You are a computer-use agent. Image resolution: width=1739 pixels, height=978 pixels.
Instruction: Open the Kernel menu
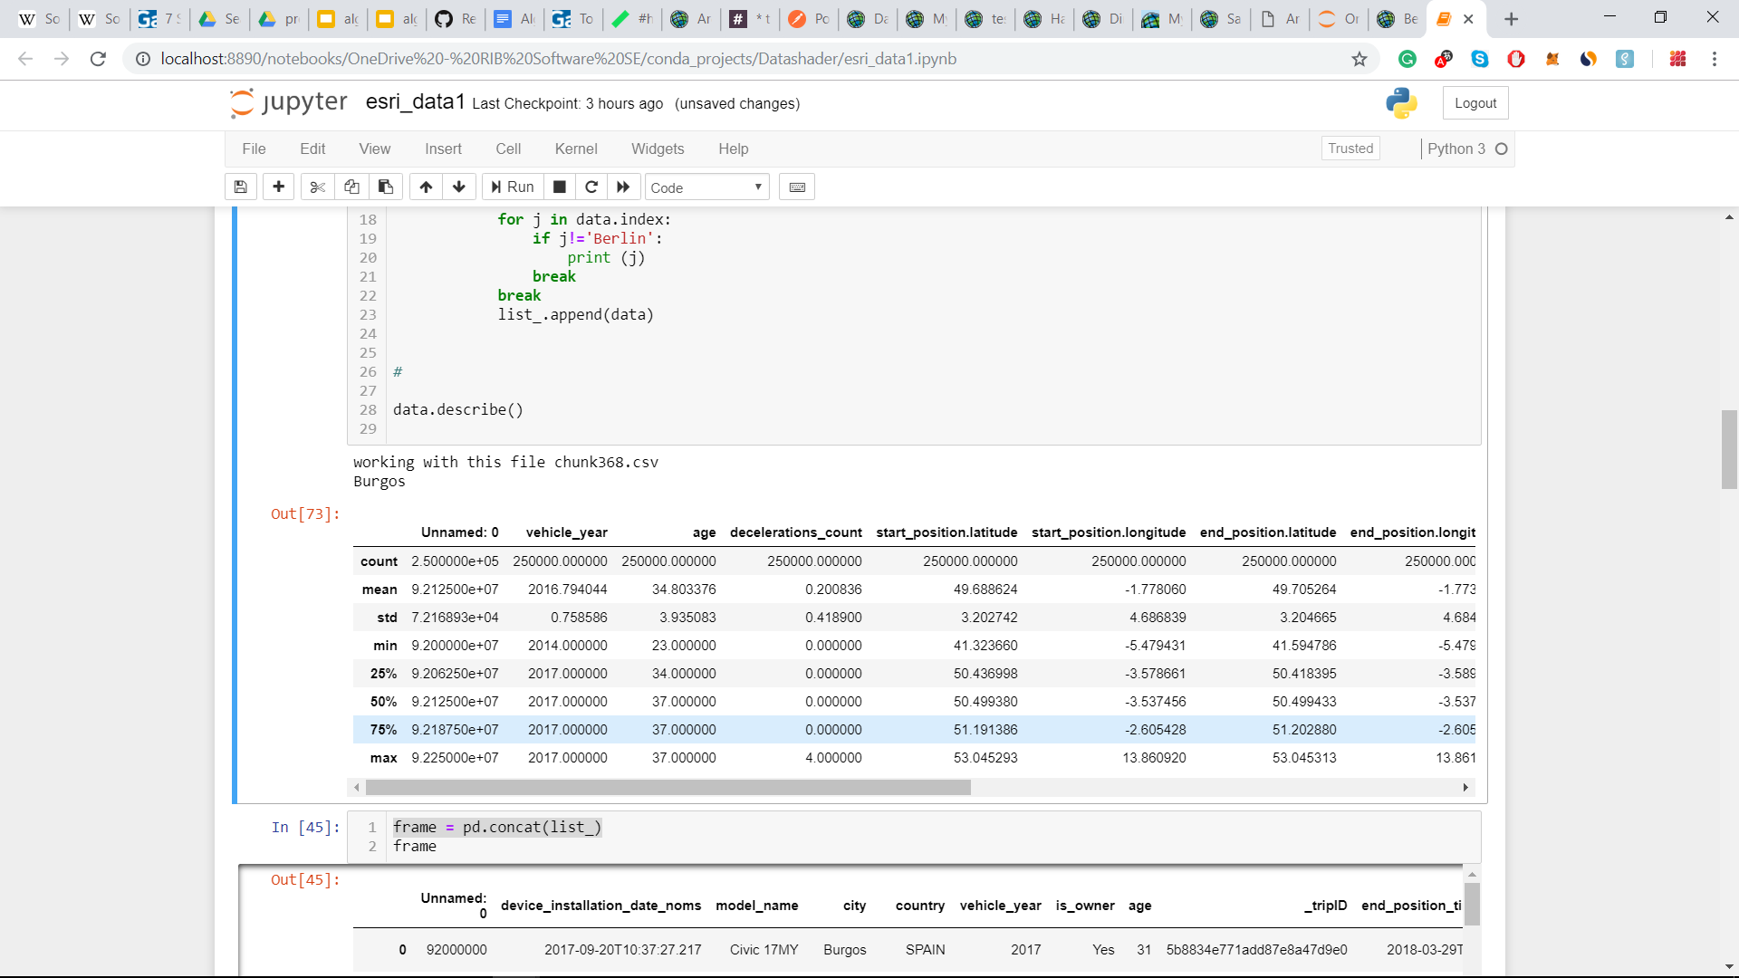click(x=576, y=149)
